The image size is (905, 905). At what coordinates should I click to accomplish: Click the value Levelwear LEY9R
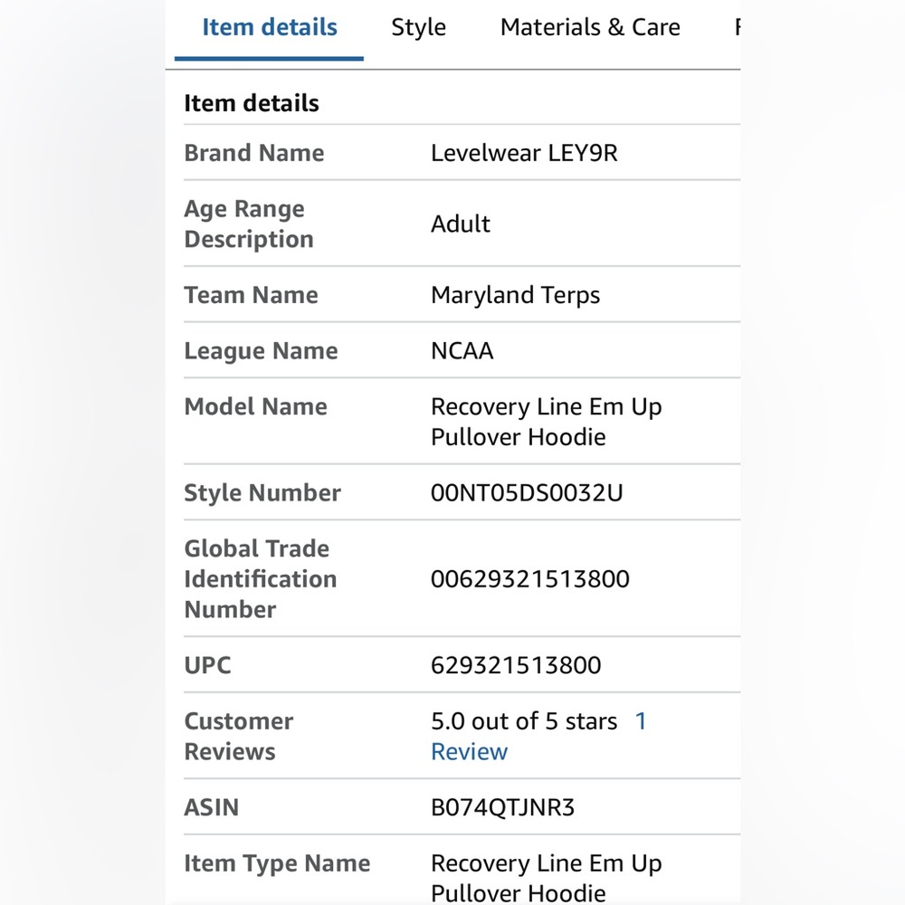tap(524, 153)
